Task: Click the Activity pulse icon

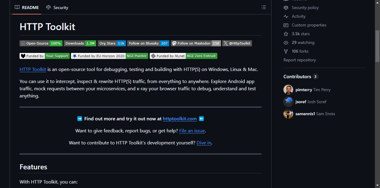Action: (286, 16)
